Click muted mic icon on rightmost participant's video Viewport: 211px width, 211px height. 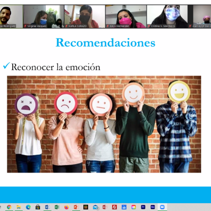tap(190, 26)
